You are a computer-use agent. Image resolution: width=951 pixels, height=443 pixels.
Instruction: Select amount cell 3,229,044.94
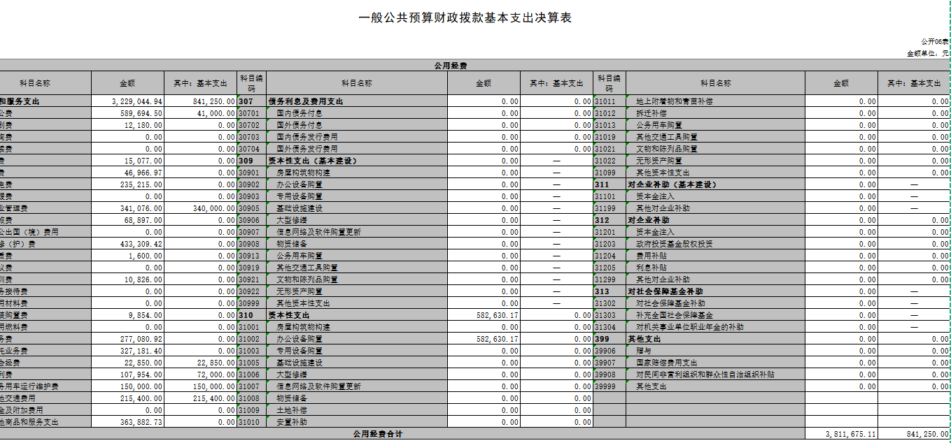pos(127,101)
